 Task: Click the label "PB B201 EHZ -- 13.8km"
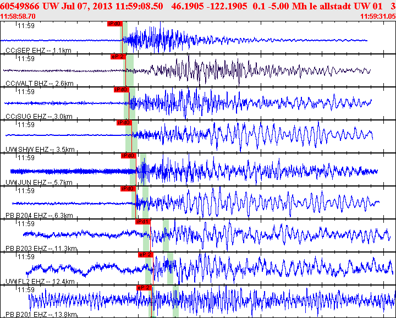pyautogui.click(x=41, y=315)
